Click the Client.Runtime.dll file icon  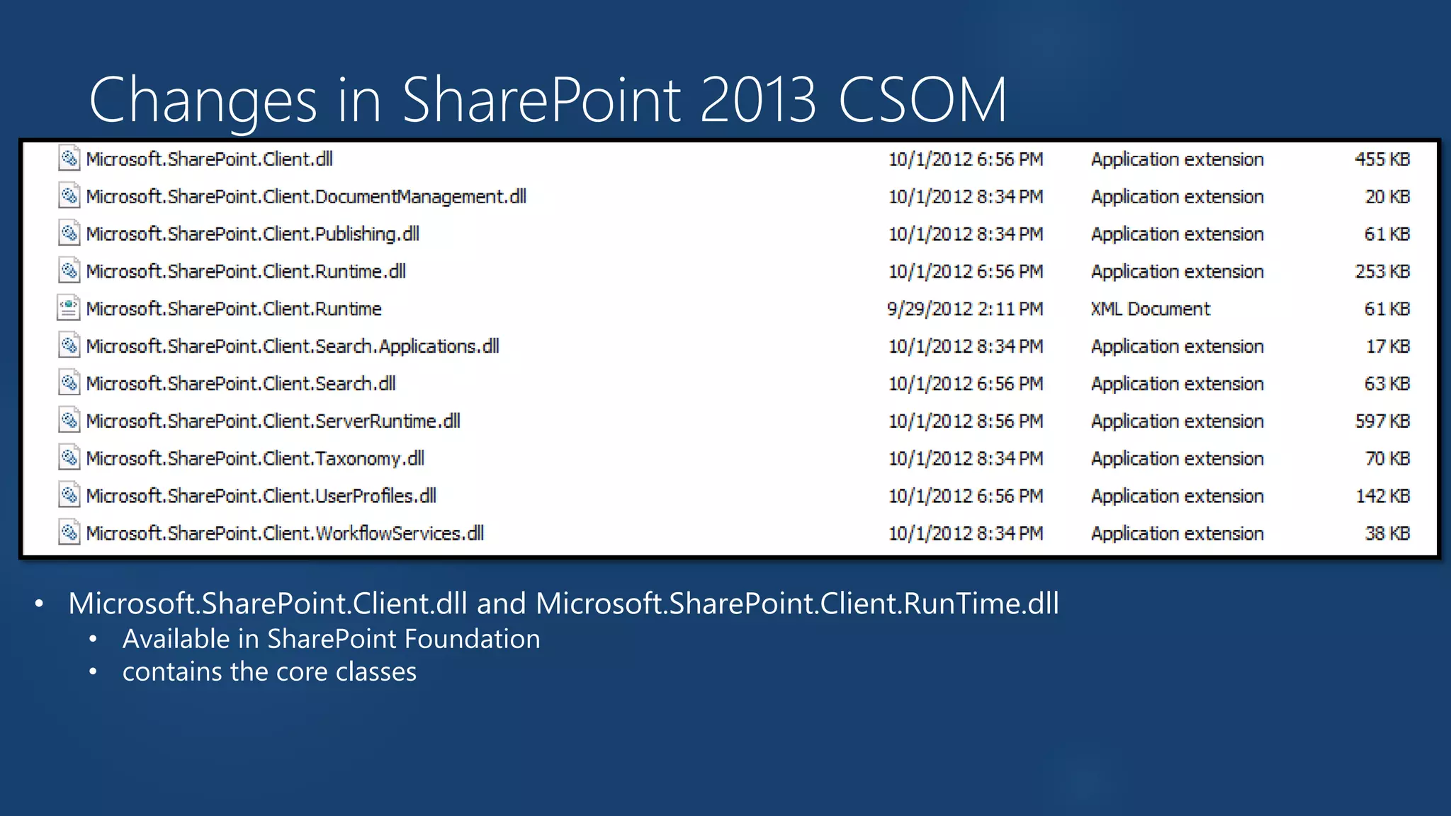(69, 271)
